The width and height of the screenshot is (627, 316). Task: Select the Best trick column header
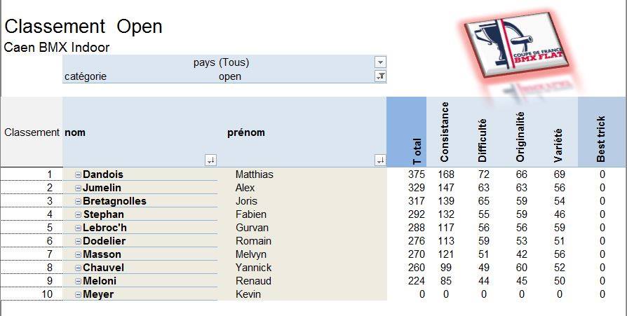click(602, 132)
